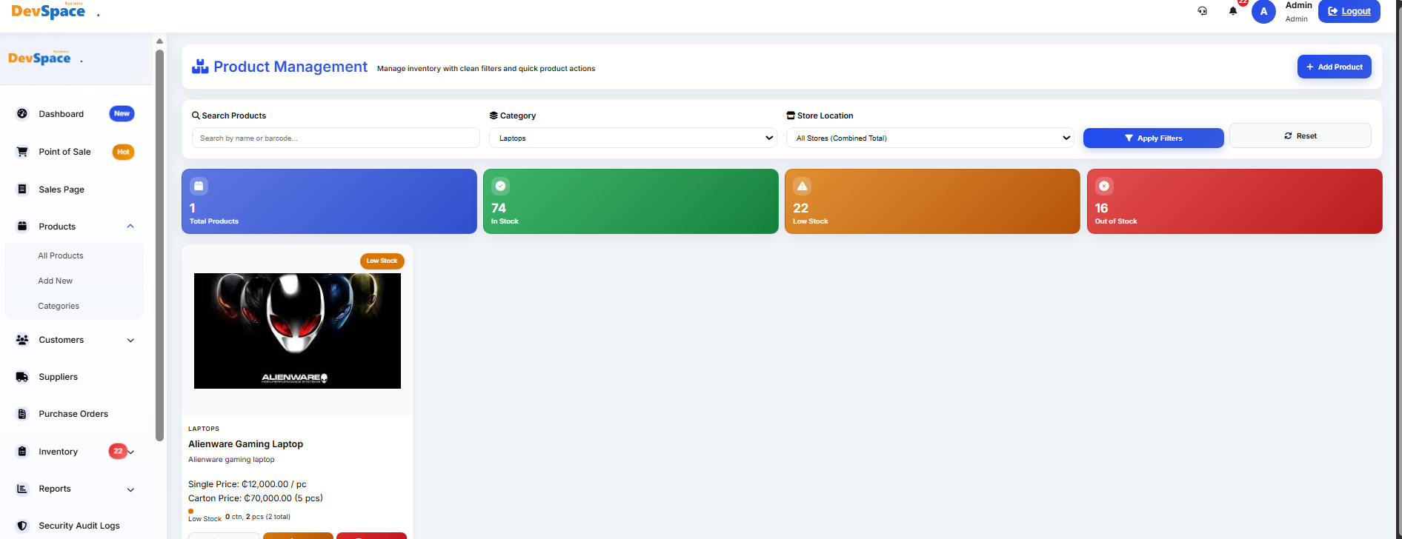This screenshot has width=1402, height=539.
Task: Click the Low Stock badge on product card
Action: [382, 261]
